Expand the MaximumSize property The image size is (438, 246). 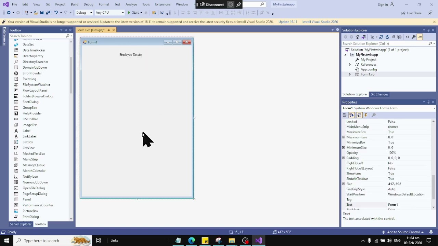(x=343, y=137)
